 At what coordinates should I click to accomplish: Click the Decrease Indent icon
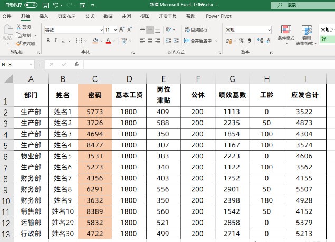pyautogui.click(x=168, y=41)
